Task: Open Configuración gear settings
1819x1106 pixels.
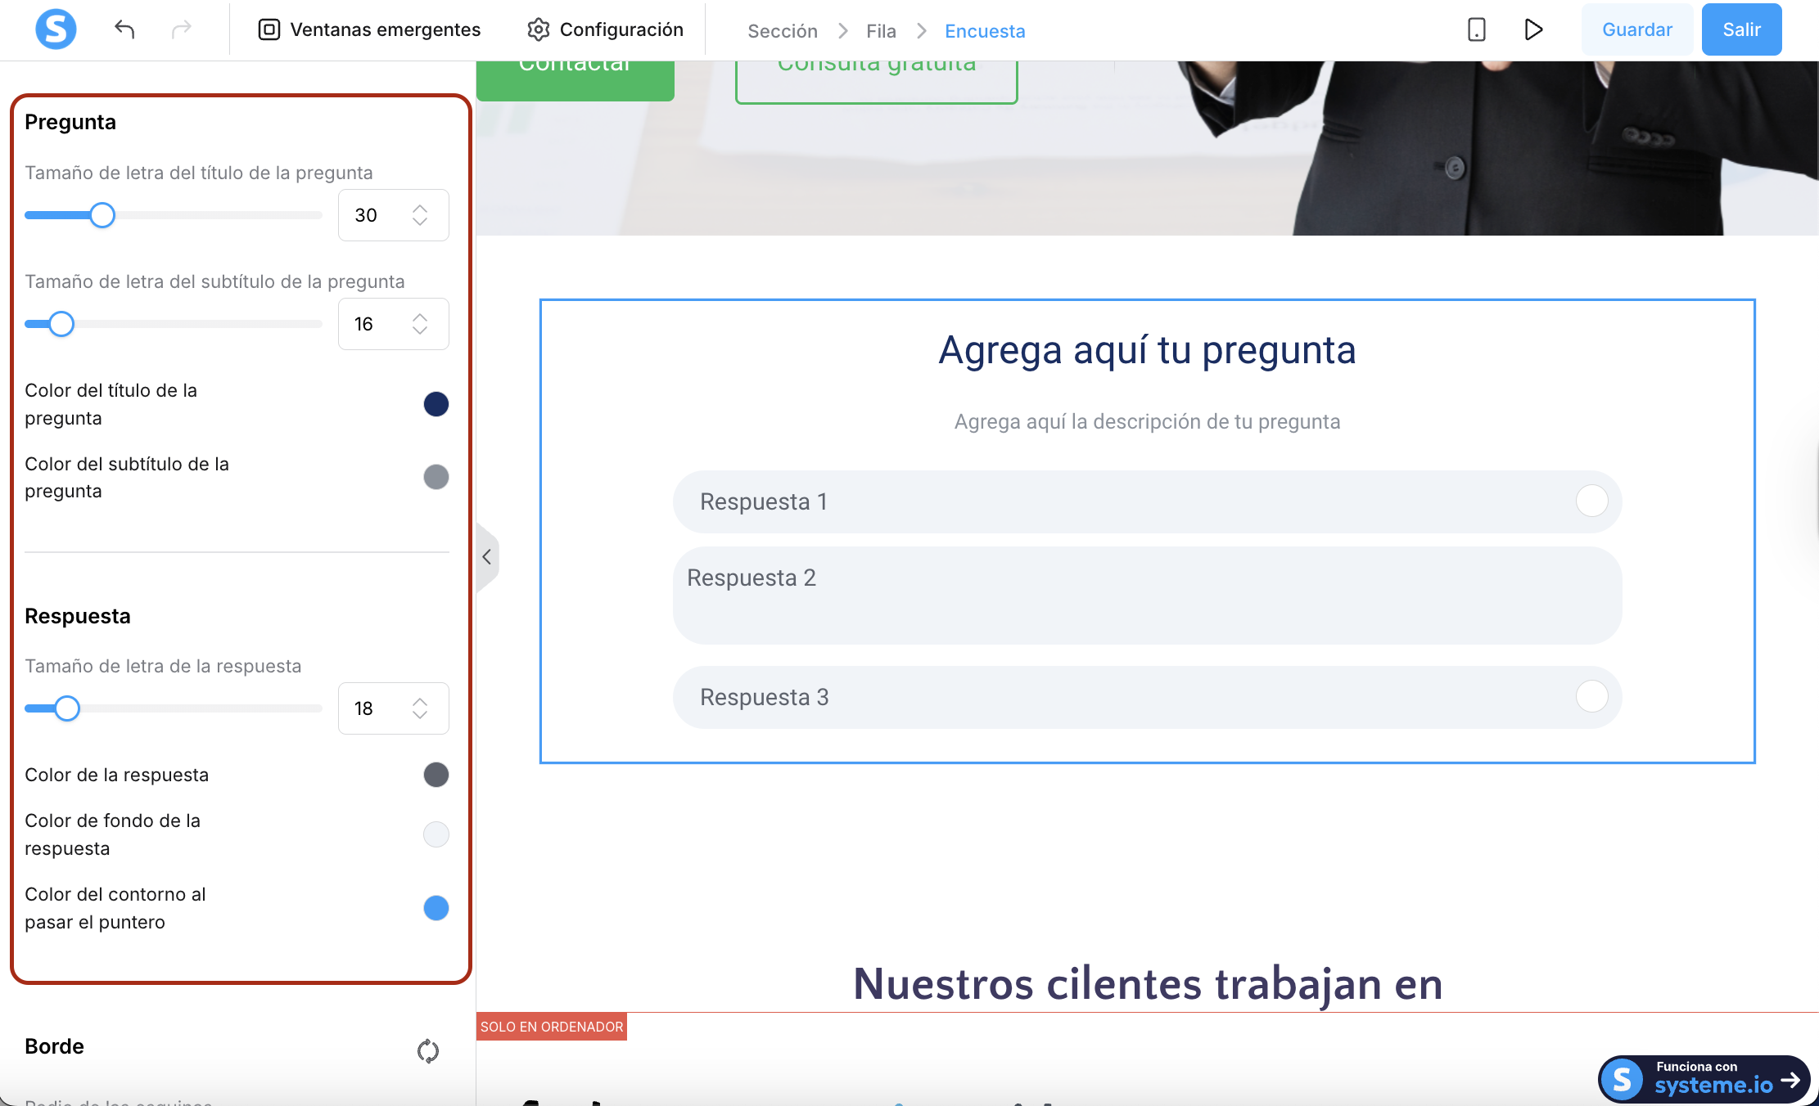Action: point(604,29)
